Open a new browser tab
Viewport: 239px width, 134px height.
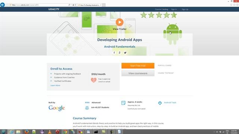tap(104, 5)
